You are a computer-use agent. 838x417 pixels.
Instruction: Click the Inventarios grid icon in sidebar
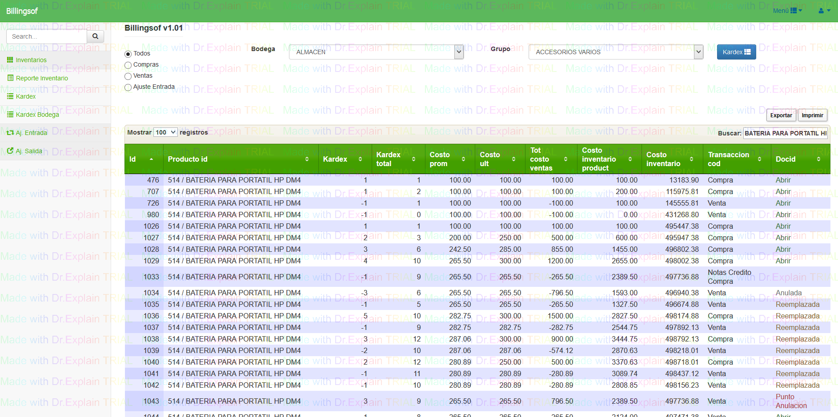pyautogui.click(x=10, y=60)
